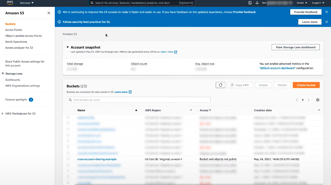Open the cross-account-sharing-example bucket link
Screen dimensions: 331x185
pyautogui.click(x=97, y=159)
